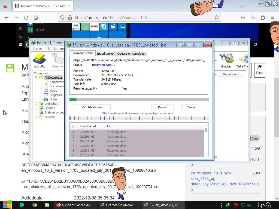Close the Microsoft Windows 10 S tab

[x=69, y=6]
